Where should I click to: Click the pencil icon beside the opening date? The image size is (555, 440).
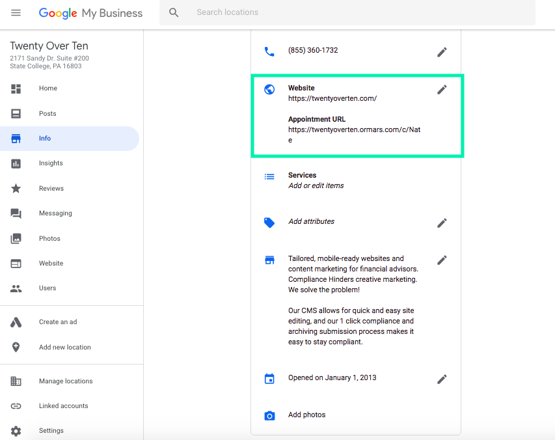442,379
